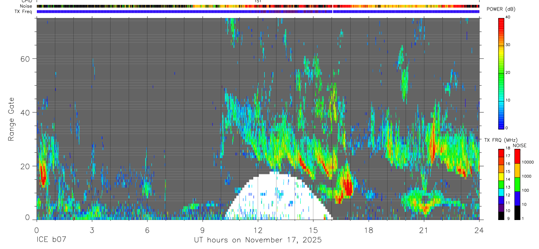
Task: Click the UT hours on November 17, 2025 label
Action: pyautogui.click(x=258, y=240)
